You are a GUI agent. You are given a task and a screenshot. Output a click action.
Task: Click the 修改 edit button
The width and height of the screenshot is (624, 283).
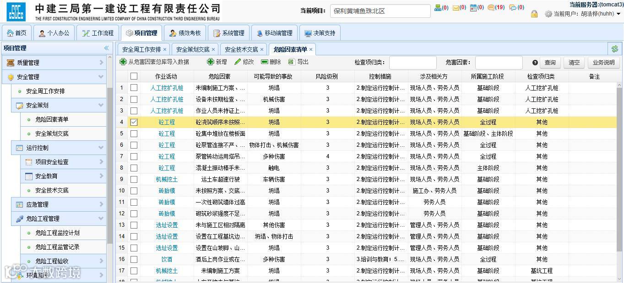[x=244, y=62]
